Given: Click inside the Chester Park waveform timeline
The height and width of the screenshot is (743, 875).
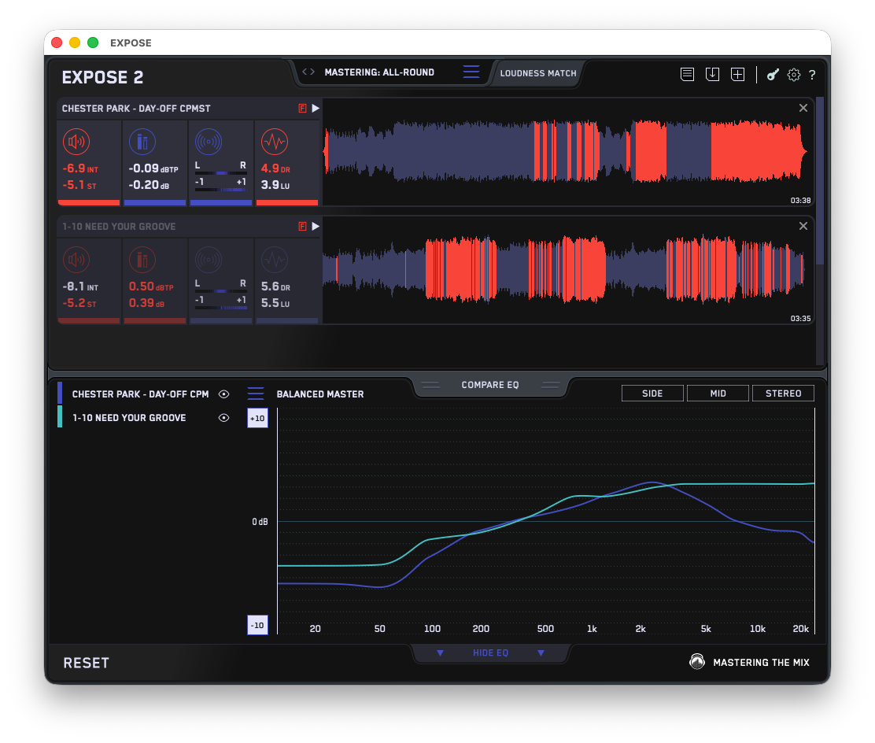Looking at the screenshot, I should 568,152.
